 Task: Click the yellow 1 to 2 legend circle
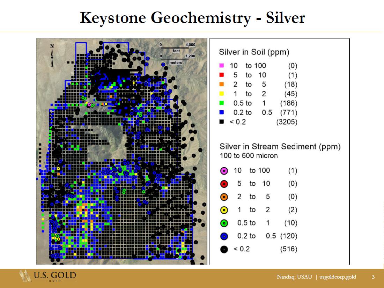pyautogui.click(x=224, y=210)
